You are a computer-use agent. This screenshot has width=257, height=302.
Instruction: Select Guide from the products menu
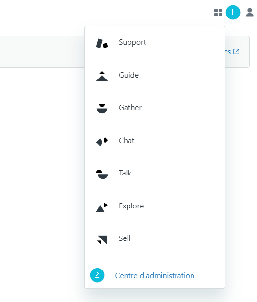click(x=128, y=75)
